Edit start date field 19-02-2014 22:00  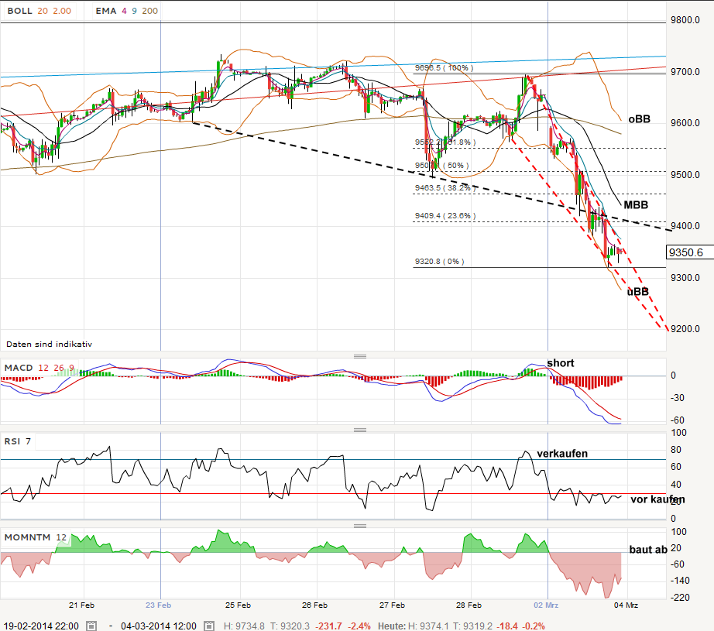42,626
